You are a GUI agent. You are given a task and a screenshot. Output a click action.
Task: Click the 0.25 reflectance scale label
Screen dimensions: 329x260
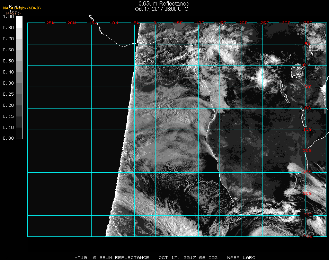point(8,94)
